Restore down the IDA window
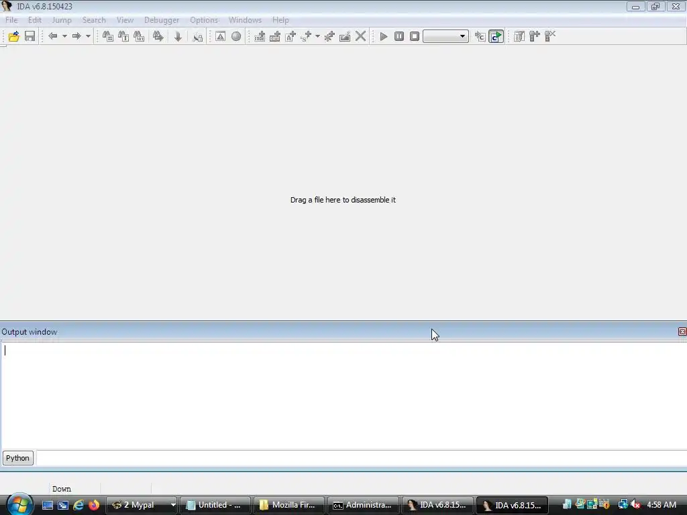This screenshot has width=687, height=515. [x=655, y=7]
